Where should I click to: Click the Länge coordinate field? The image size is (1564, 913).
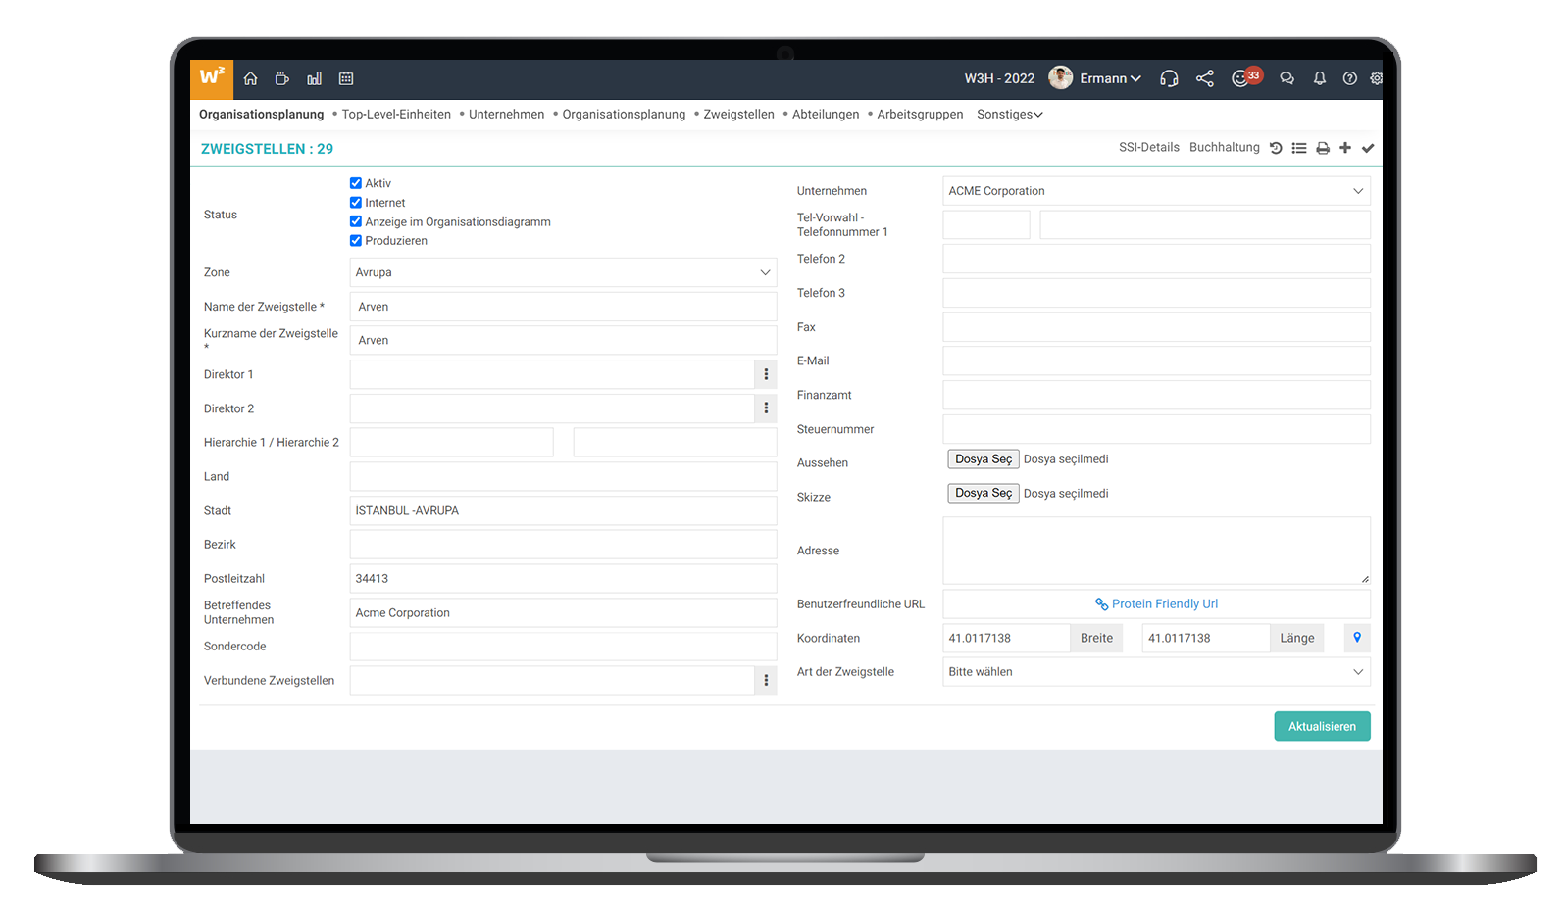[1205, 638]
